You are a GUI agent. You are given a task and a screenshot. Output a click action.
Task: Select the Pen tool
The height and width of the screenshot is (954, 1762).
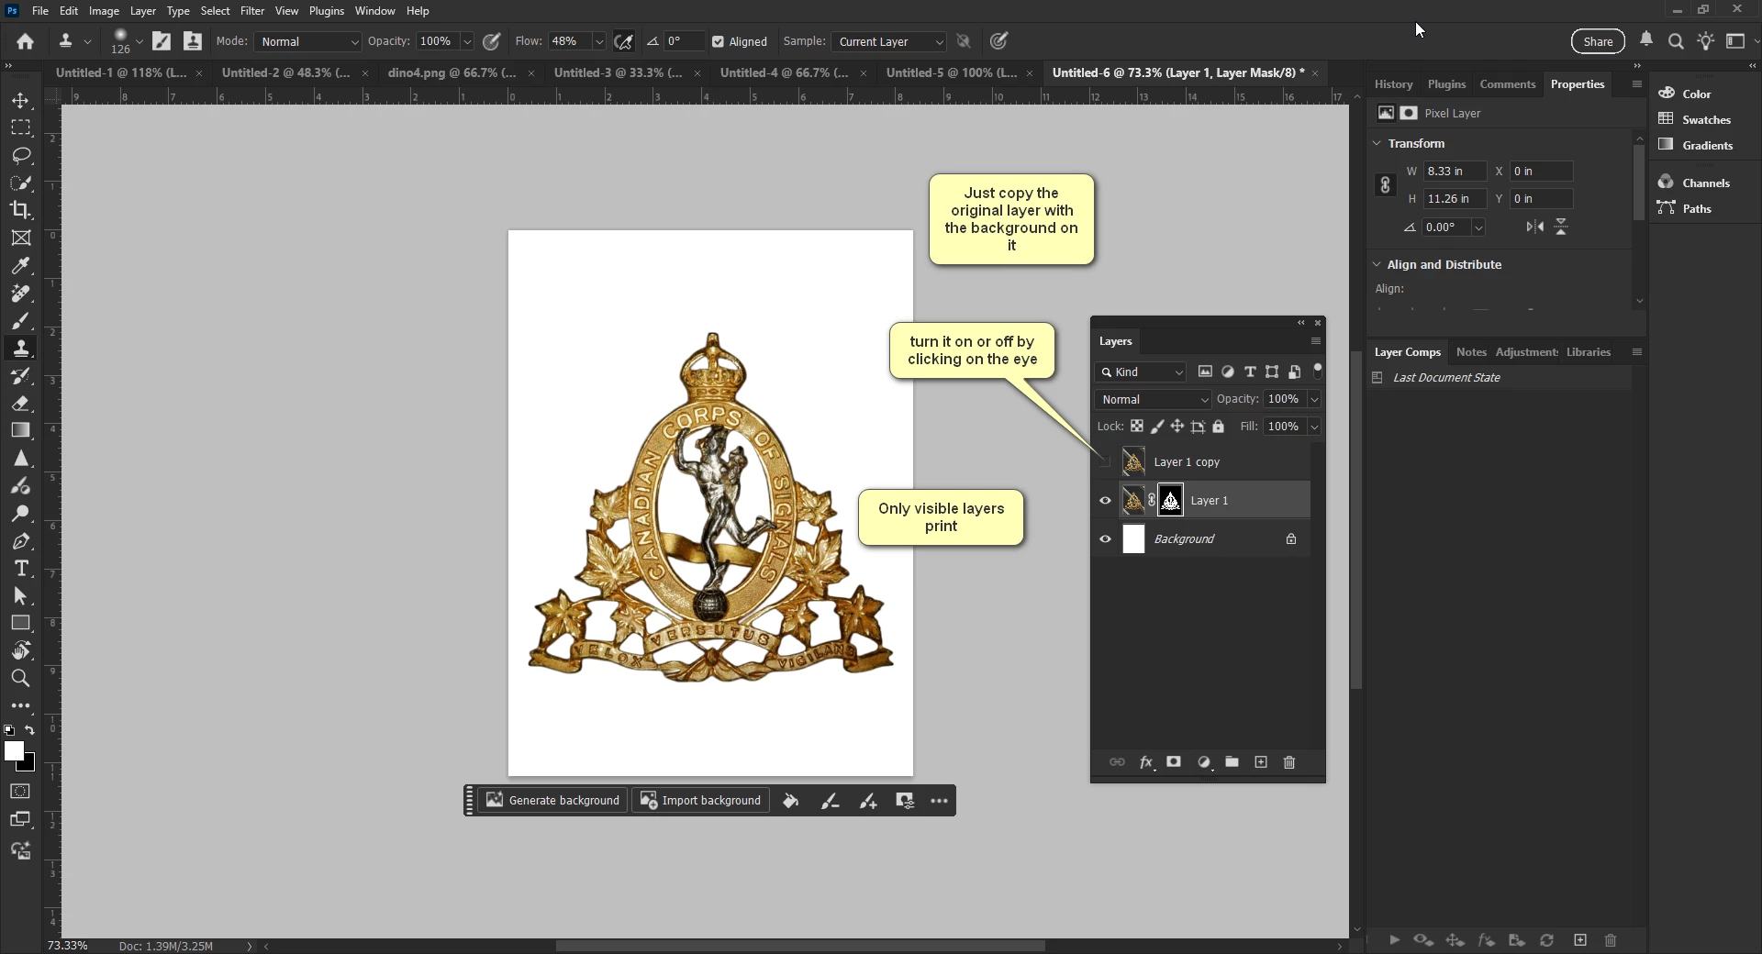tap(20, 540)
